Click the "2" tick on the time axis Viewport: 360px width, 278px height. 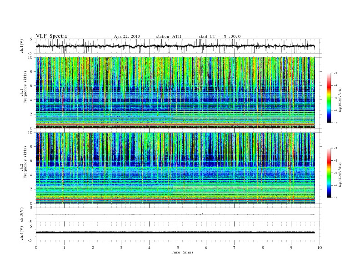[x=93, y=248]
